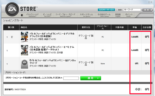Open the EA Sports menu
Screen dimensions: 155x96
(86, 15)
